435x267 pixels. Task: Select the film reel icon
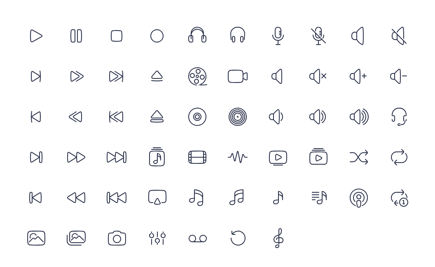(x=198, y=76)
